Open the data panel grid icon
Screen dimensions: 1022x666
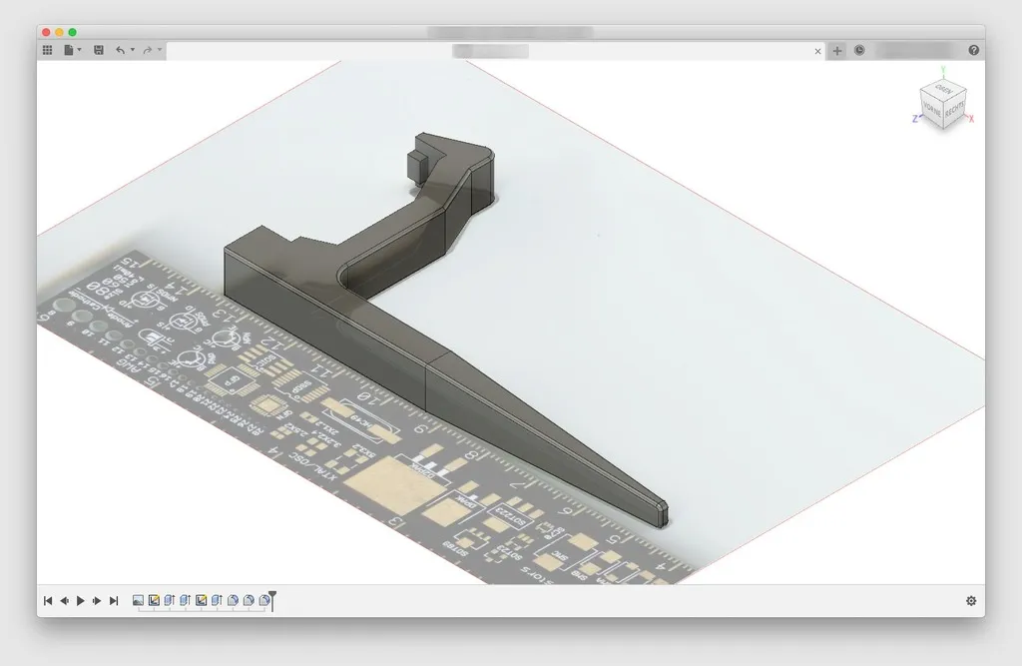click(47, 50)
